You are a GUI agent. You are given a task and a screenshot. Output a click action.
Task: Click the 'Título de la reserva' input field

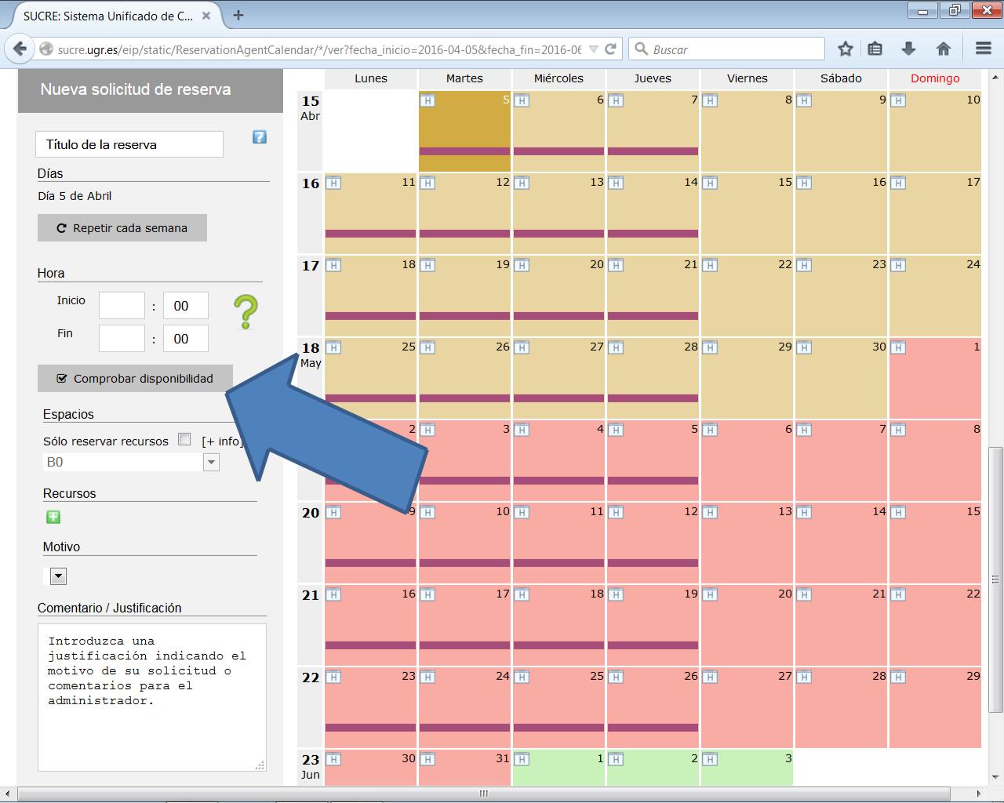129,144
